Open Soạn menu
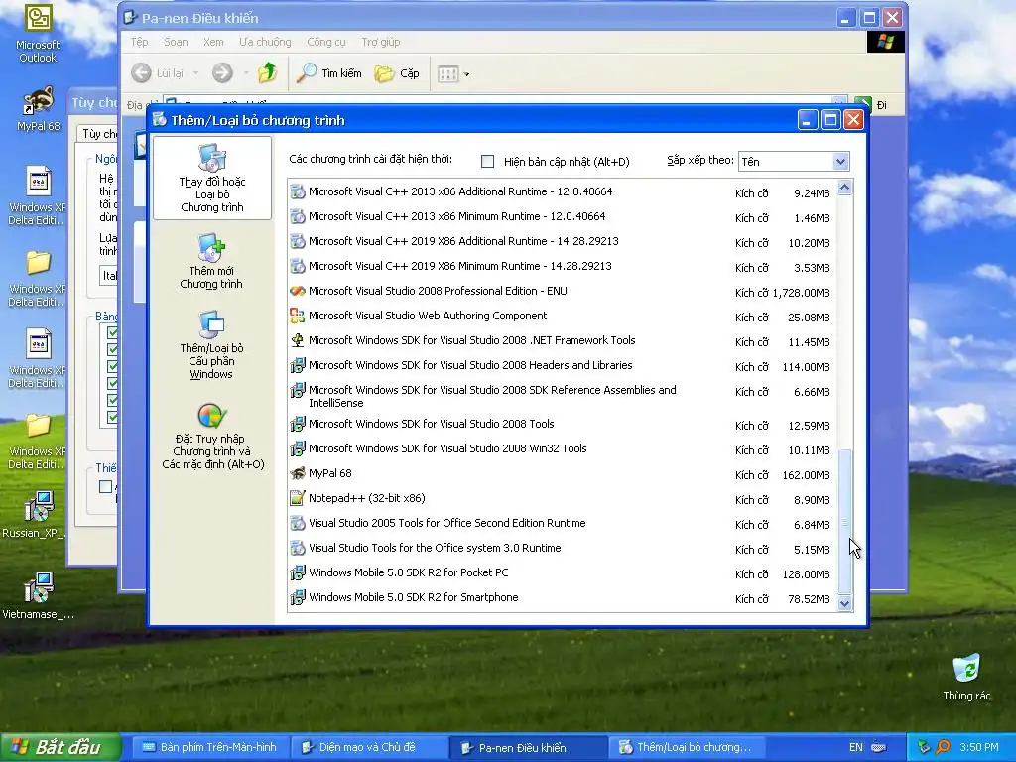Screen dimensions: 1016x762 click(x=176, y=42)
